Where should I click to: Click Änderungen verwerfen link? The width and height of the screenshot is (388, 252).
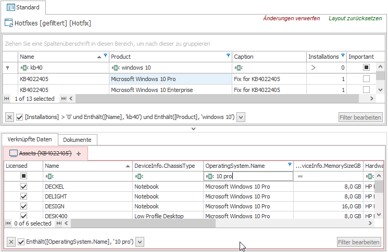point(291,18)
